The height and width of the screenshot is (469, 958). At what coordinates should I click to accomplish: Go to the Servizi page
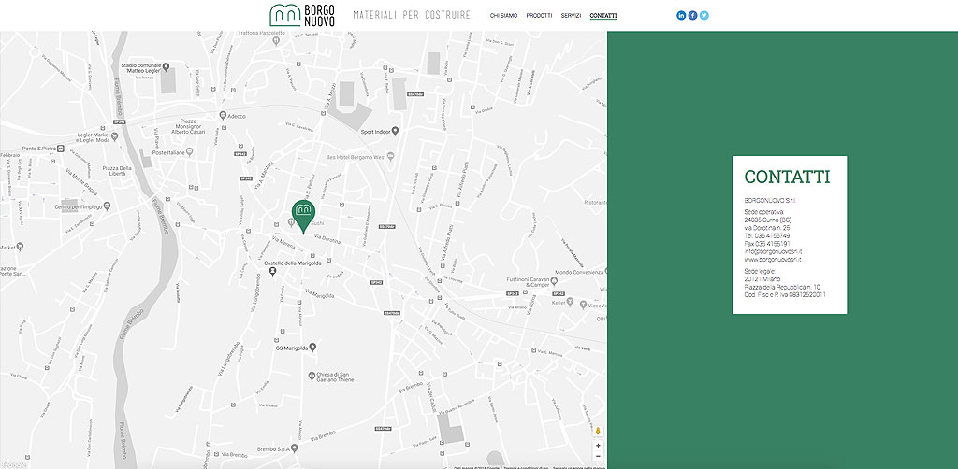pyautogui.click(x=571, y=16)
